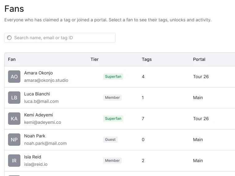Click Amara's Superfan tier badge

coord(113,77)
